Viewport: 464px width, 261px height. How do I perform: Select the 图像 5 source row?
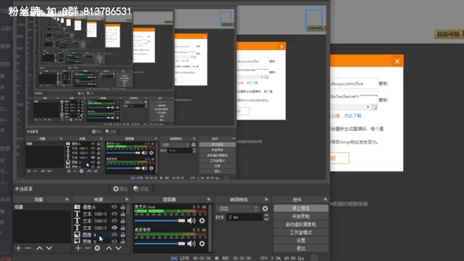pyautogui.click(x=100, y=241)
